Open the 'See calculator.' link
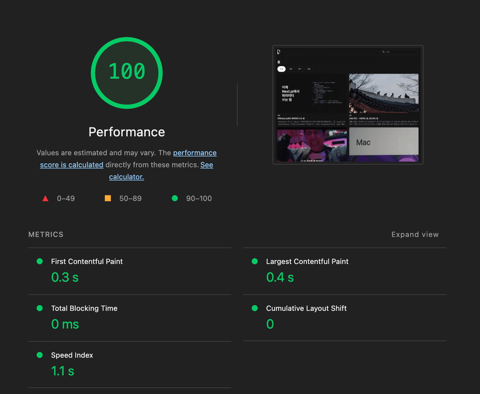 [x=161, y=171]
